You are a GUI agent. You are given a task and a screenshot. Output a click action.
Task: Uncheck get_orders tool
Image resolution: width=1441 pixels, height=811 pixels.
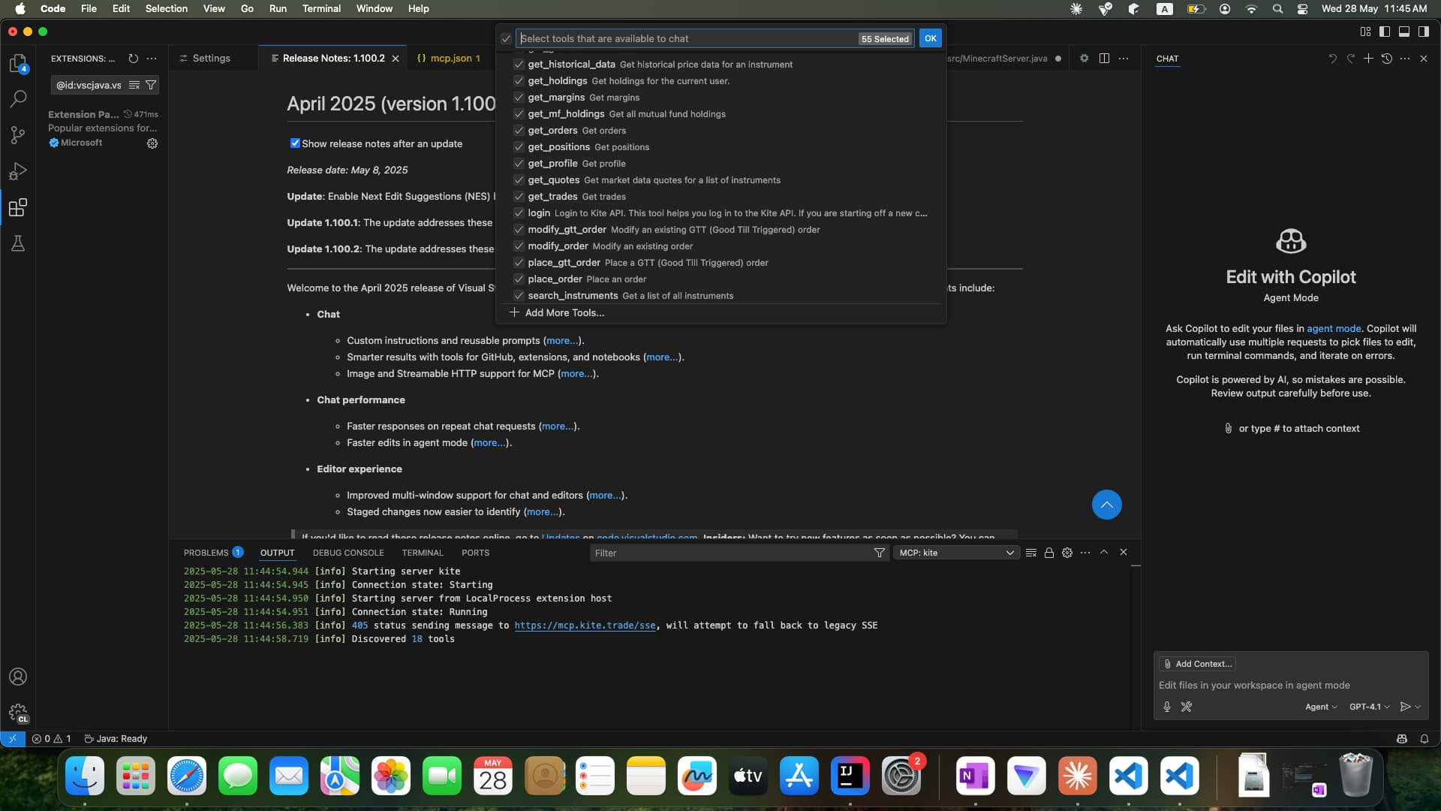coord(519,131)
